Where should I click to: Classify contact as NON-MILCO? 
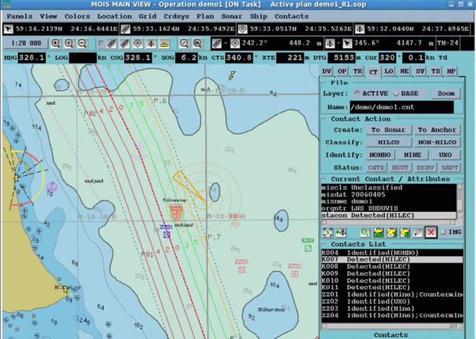pyautogui.click(x=437, y=142)
